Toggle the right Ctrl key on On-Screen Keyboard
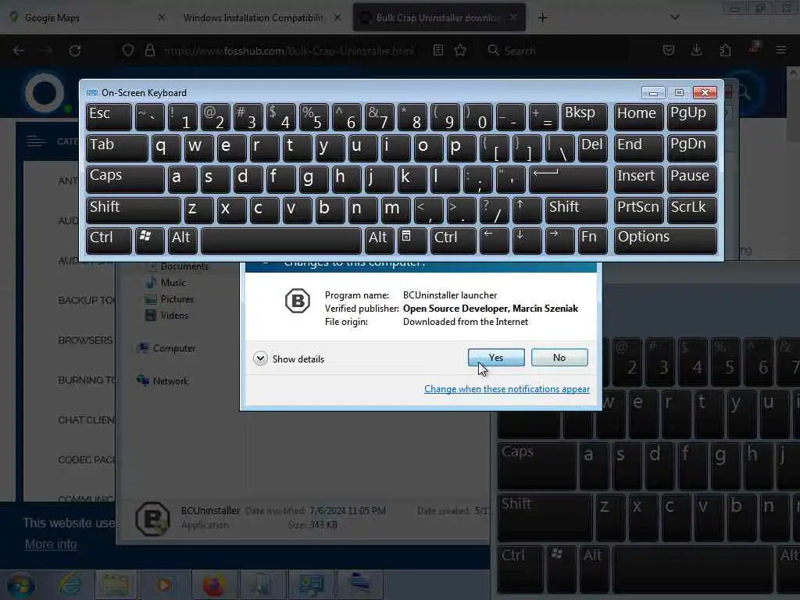 coord(453,241)
